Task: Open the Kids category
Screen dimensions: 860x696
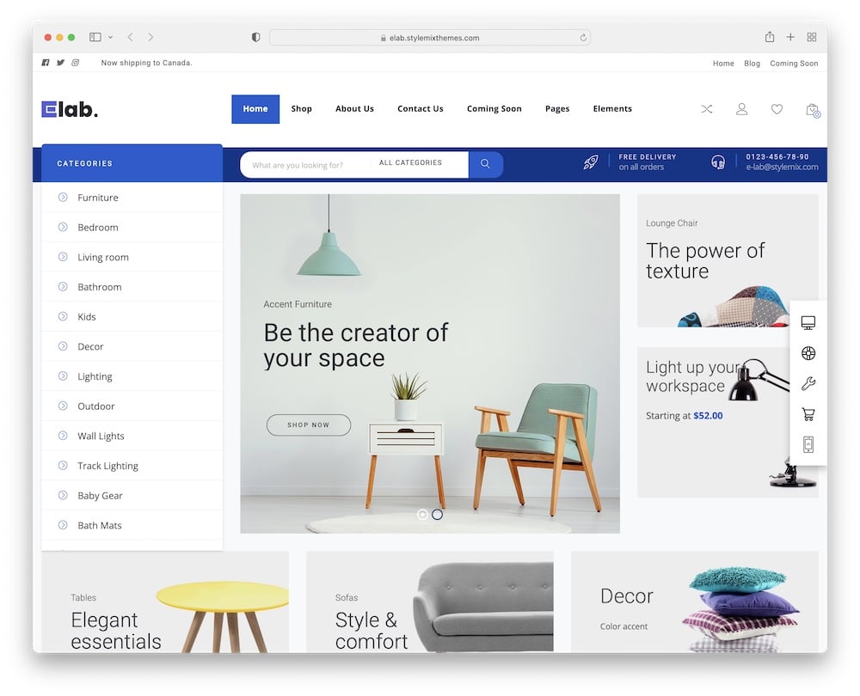Action: [132, 317]
